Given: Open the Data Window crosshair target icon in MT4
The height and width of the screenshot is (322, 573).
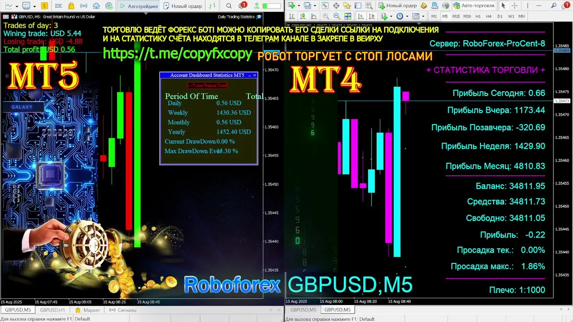Looking at the screenshot, I should pyautogui.click(x=336, y=6).
